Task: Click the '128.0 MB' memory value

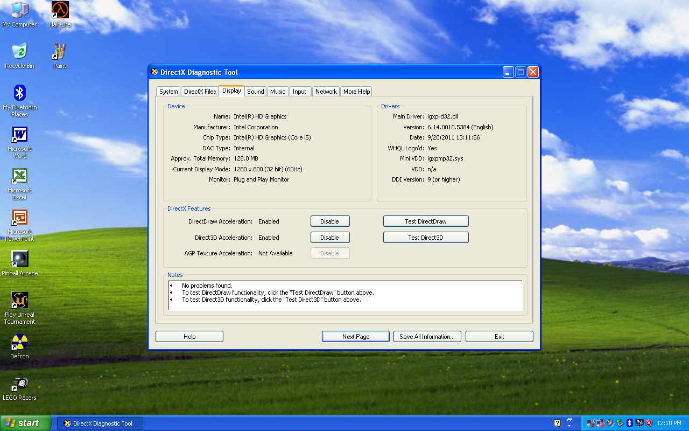Action: pos(246,158)
